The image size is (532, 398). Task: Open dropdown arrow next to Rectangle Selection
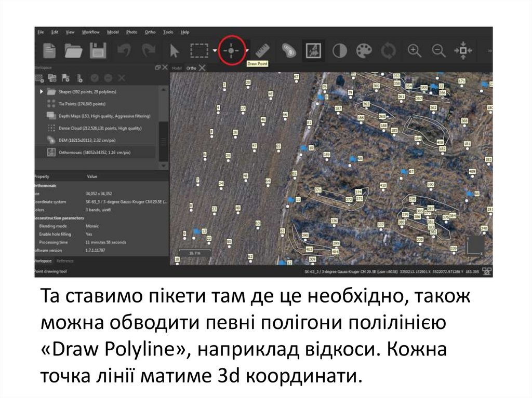[215, 50]
